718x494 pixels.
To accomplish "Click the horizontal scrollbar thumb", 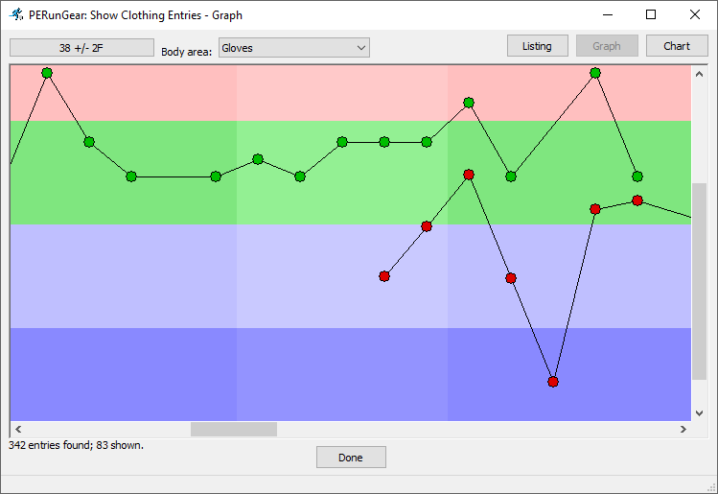I will point(234,429).
